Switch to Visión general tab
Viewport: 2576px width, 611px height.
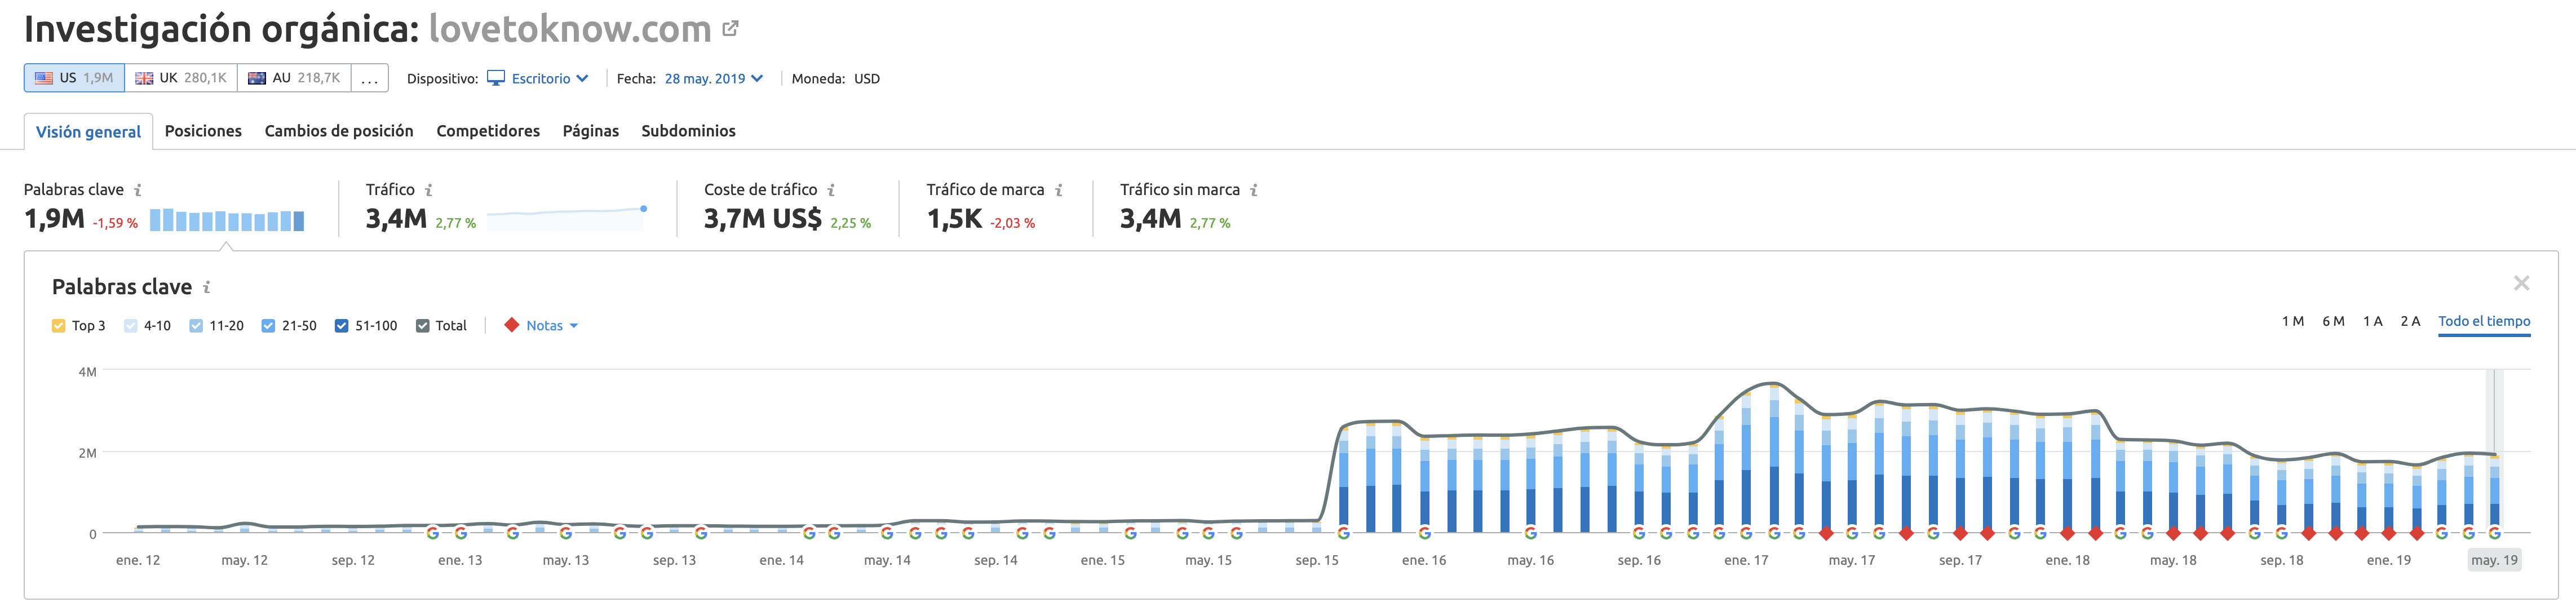88,132
